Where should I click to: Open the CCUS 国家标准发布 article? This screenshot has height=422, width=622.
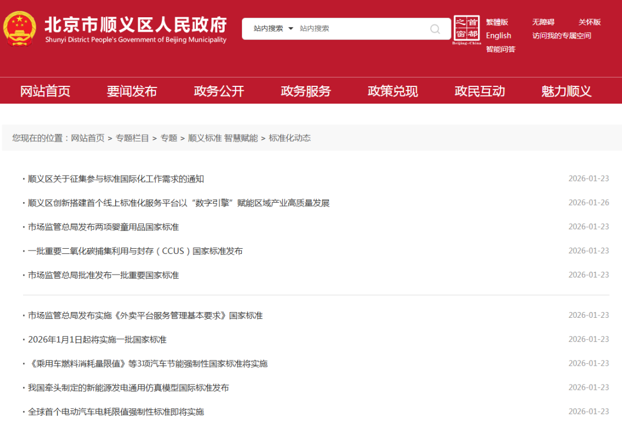tap(135, 251)
